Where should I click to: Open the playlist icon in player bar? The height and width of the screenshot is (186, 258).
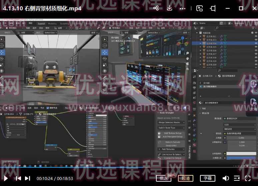point(237,178)
